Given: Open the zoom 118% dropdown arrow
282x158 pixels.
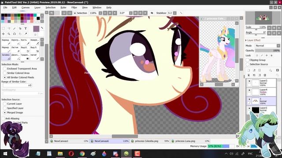Looking at the screenshot, I should 100,13.
